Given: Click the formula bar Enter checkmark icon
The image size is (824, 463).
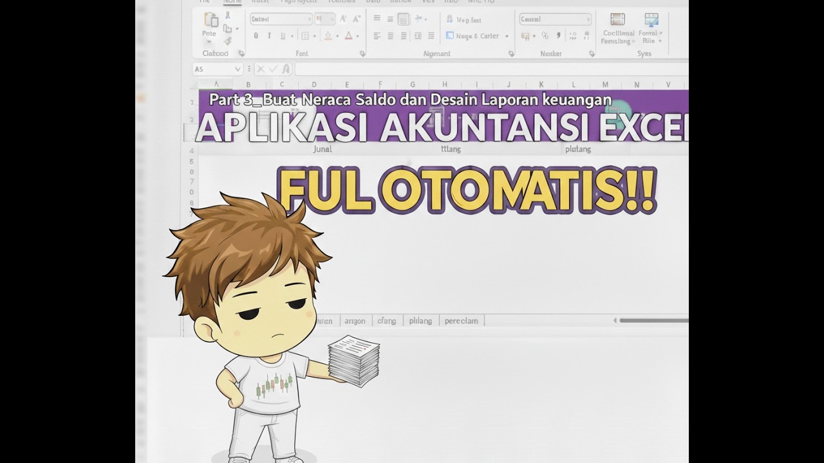Looking at the screenshot, I should coord(274,69).
